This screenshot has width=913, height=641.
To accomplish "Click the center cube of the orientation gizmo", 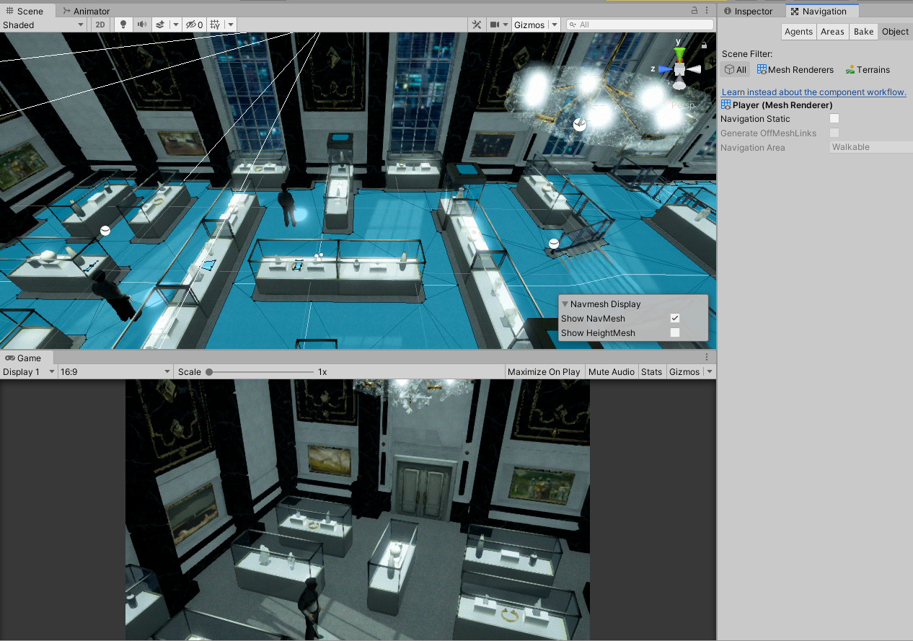I will pyautogui.click(x=679, y=70).
